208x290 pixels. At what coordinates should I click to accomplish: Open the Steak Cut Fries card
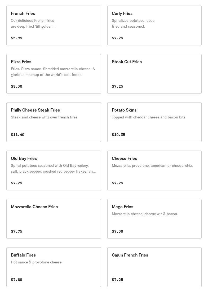pyautogui.click(x=154, y=74)
